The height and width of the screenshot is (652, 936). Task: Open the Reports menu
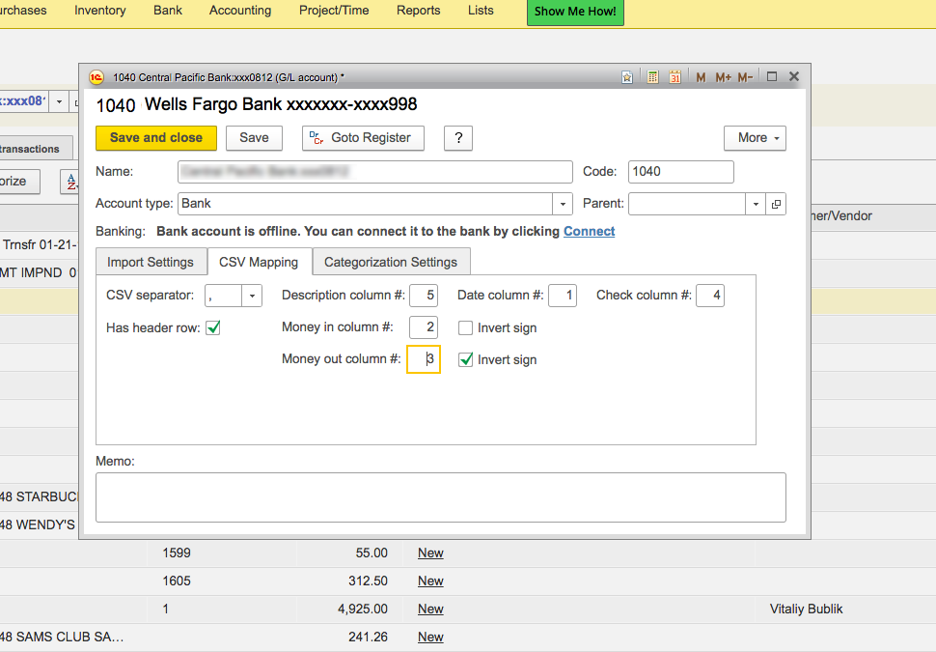pyautogui.click(x=419, y=11)
